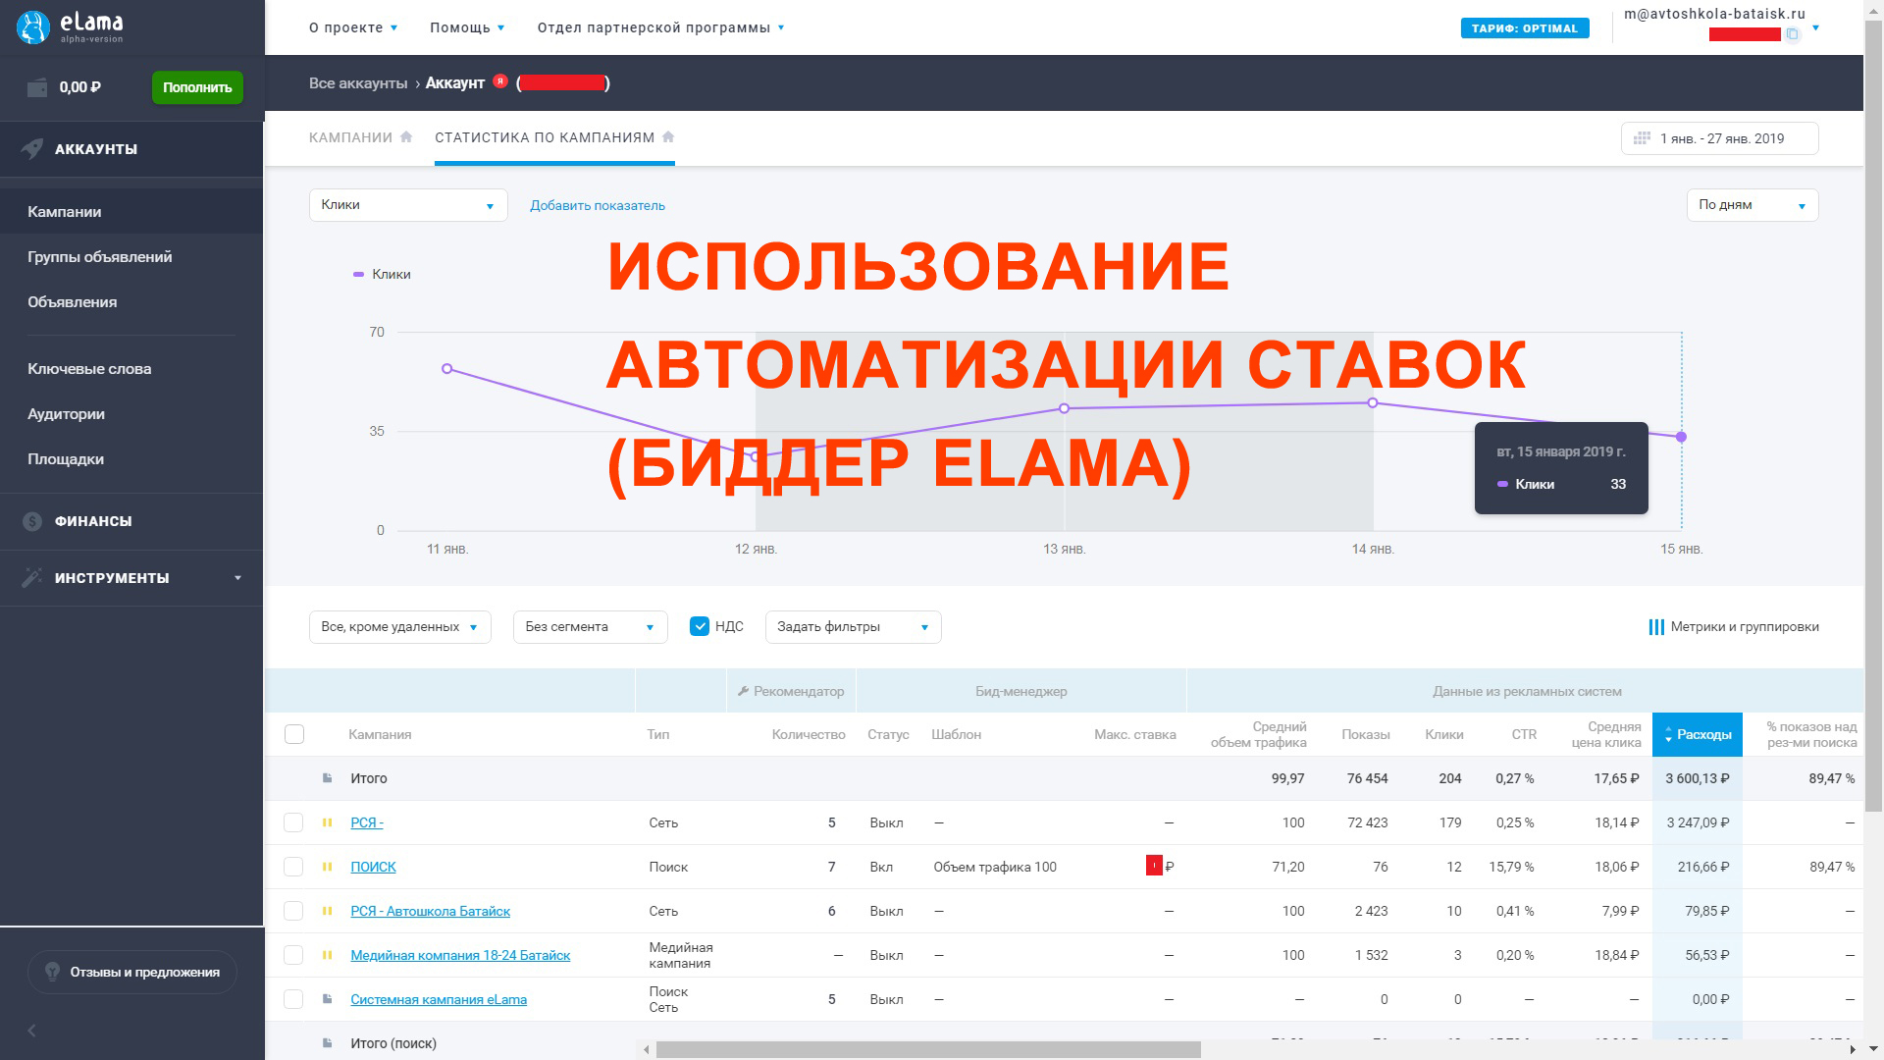The height and width of the screenshot is (1060, 1884).
Task: Click the pause icon beside РСЯ campaign
Action: pyautogui.click(x=328, y=822)
